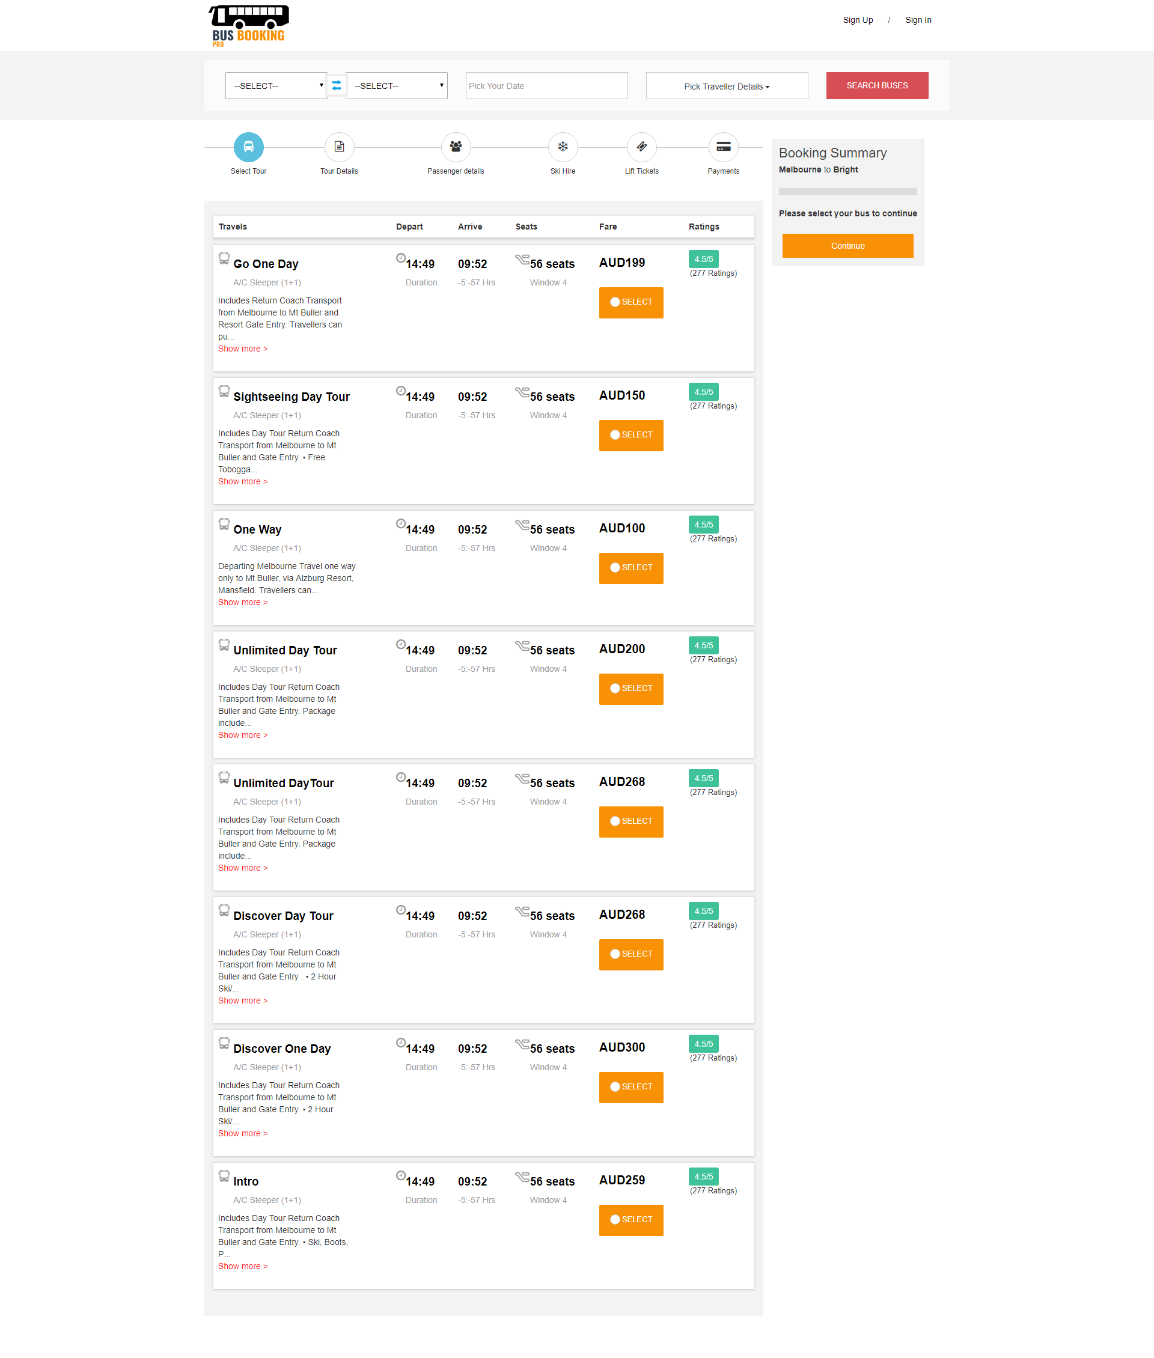Open the destination city SELECT dropdown
Viewport: 1154px width, 1358px height.
pos(397,85)
